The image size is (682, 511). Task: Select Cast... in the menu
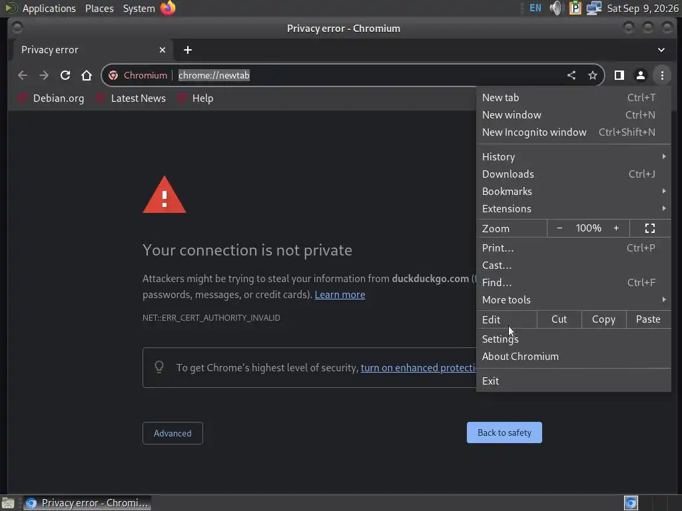click(573, 265)
